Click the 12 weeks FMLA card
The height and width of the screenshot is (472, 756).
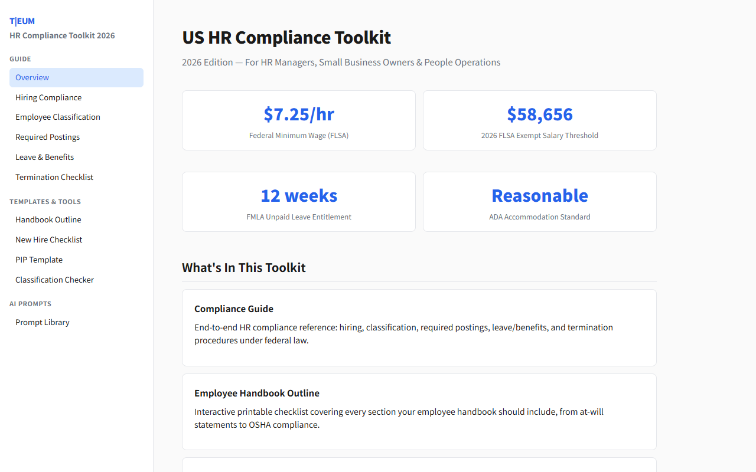point(299,202)
